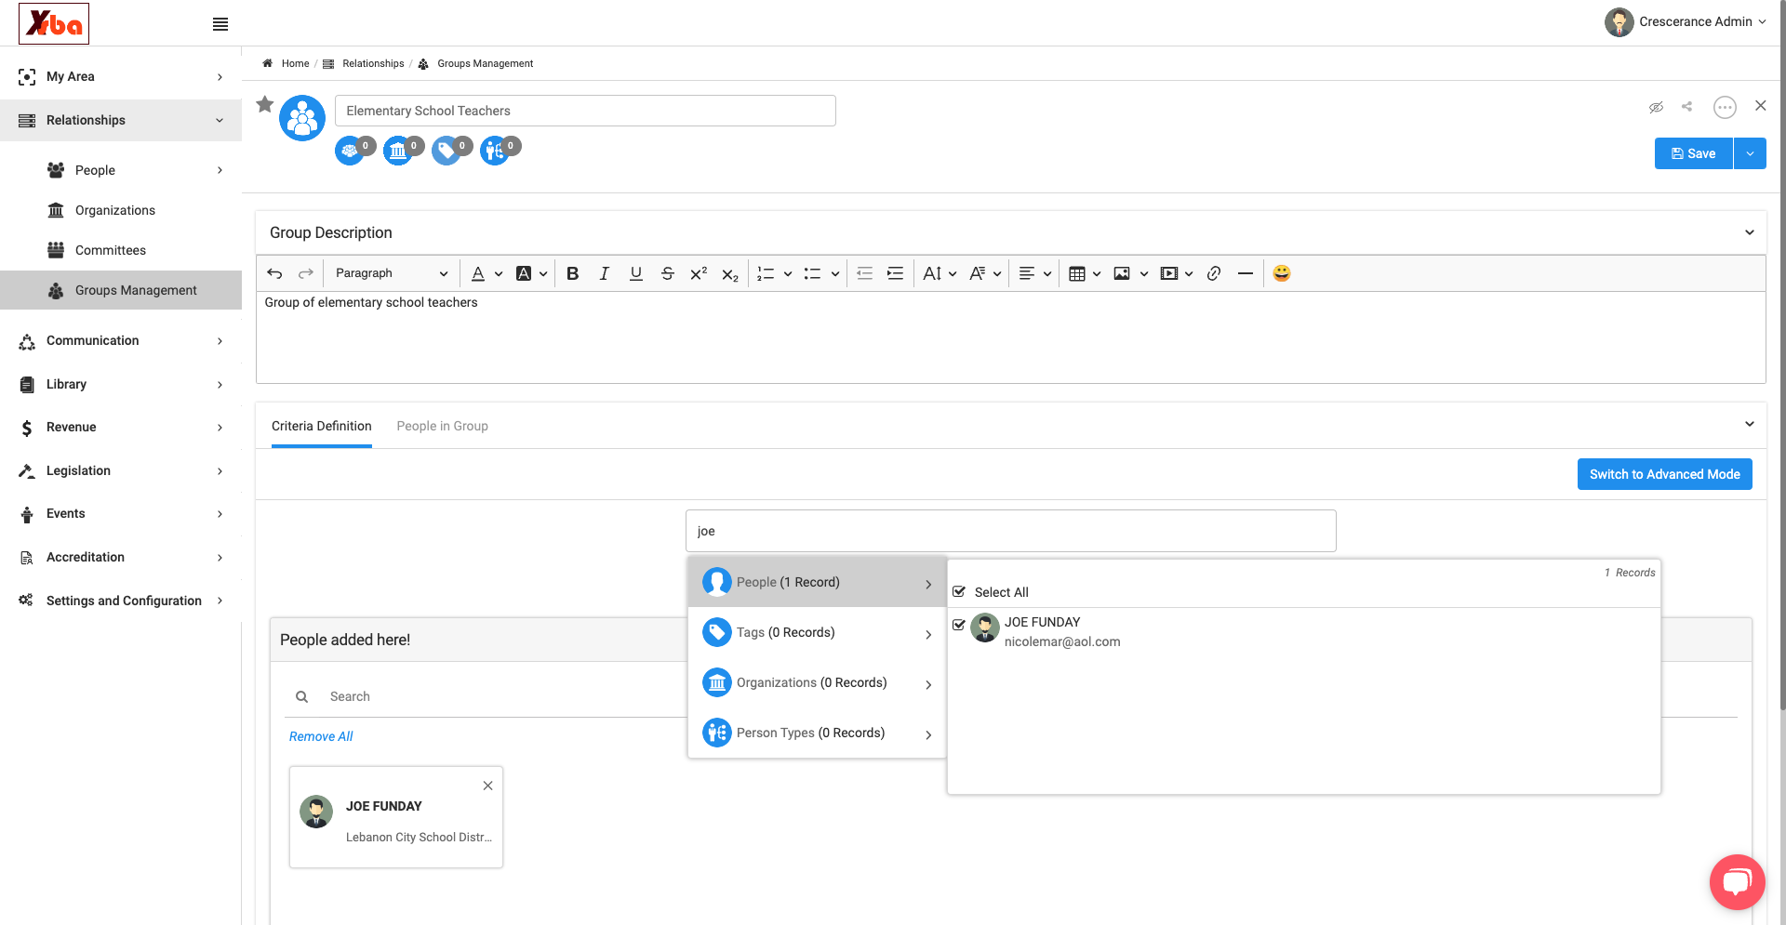Apply subscript formatting

point(730,274)
